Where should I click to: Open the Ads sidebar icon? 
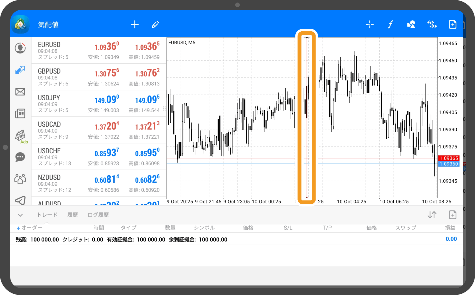coord(21,136)
